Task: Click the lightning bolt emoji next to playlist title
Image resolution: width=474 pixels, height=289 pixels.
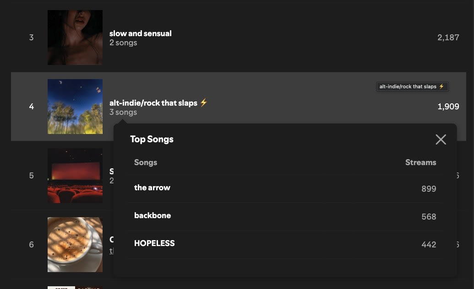Action: (x=203, y=102)
